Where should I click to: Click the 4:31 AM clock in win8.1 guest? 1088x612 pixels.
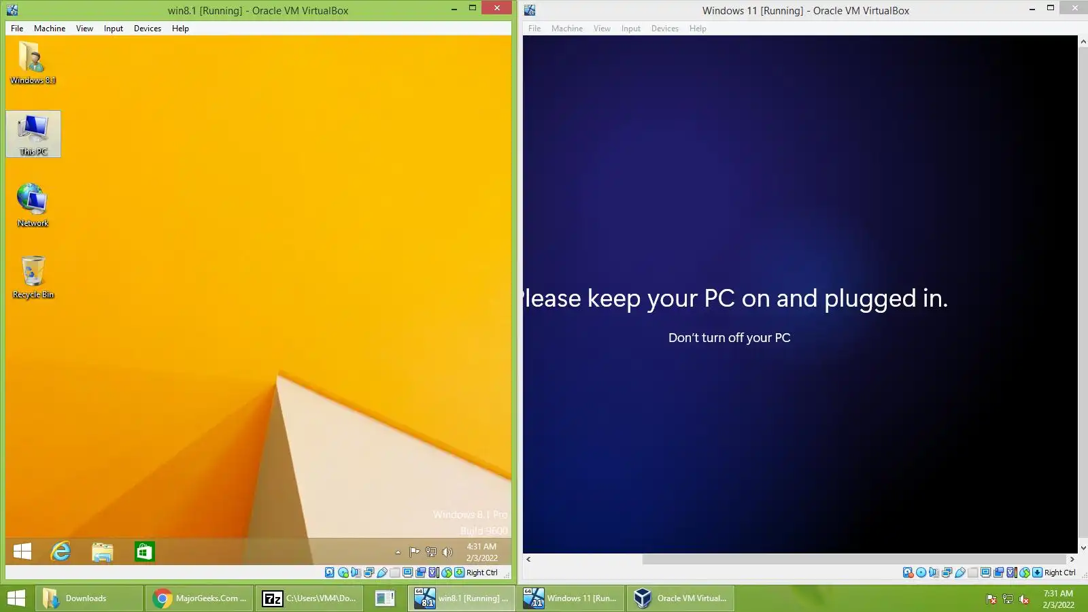[x=481, y=552]
